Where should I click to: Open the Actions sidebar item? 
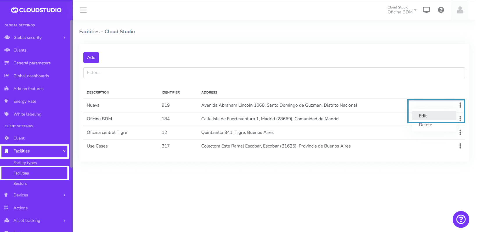point(20,208)
